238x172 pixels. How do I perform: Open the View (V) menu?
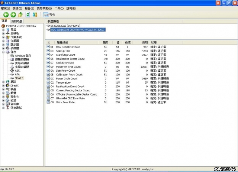[17, 8]
